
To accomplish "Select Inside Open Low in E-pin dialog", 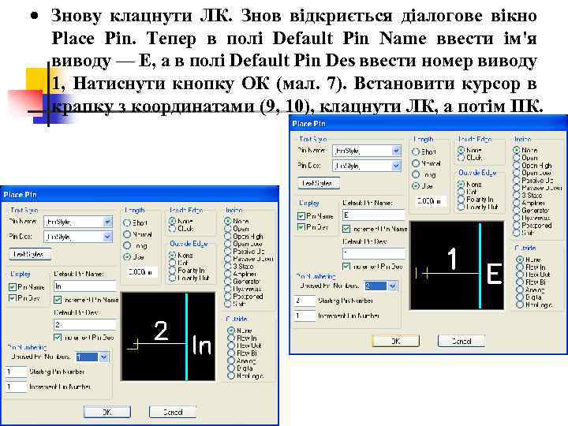I will tap(517, 173).
